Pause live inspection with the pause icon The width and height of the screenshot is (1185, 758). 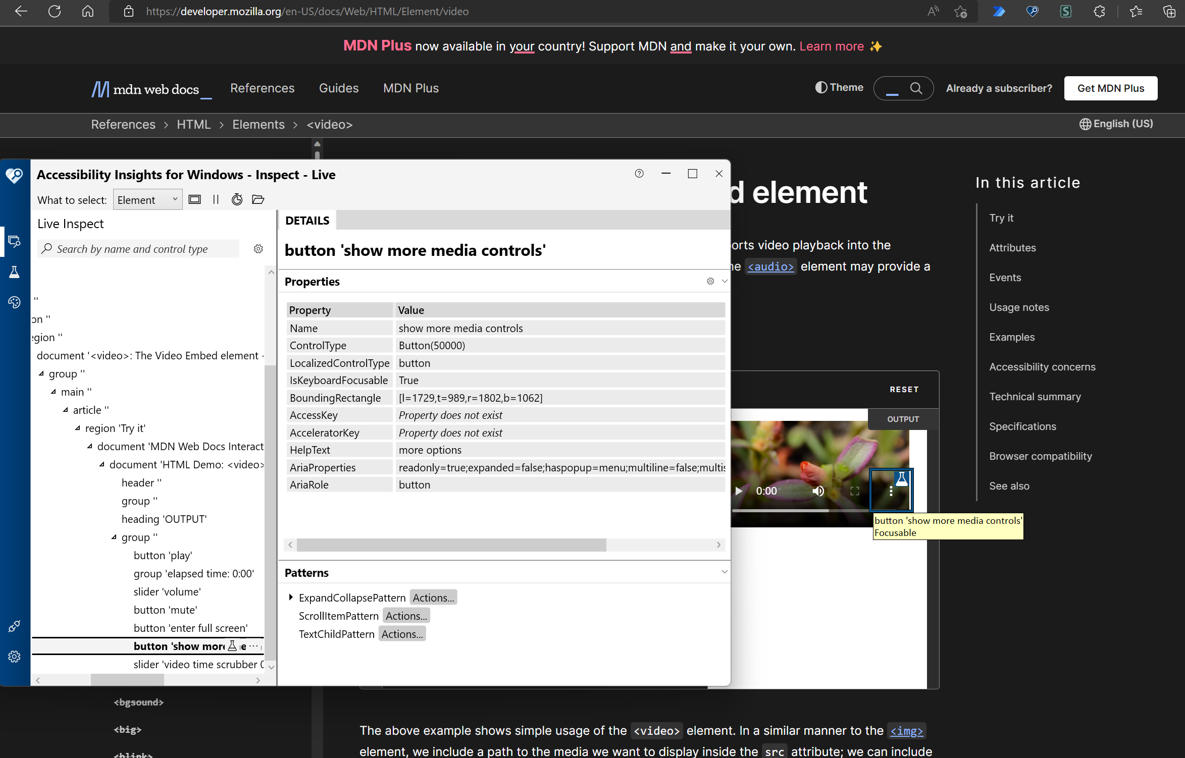[216, 199]
